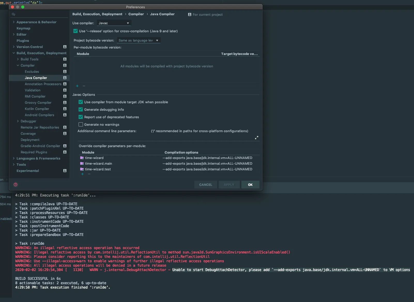Click the time-wizard.main module folder icon
414x302 pixels.
click(x=82, y=163)
